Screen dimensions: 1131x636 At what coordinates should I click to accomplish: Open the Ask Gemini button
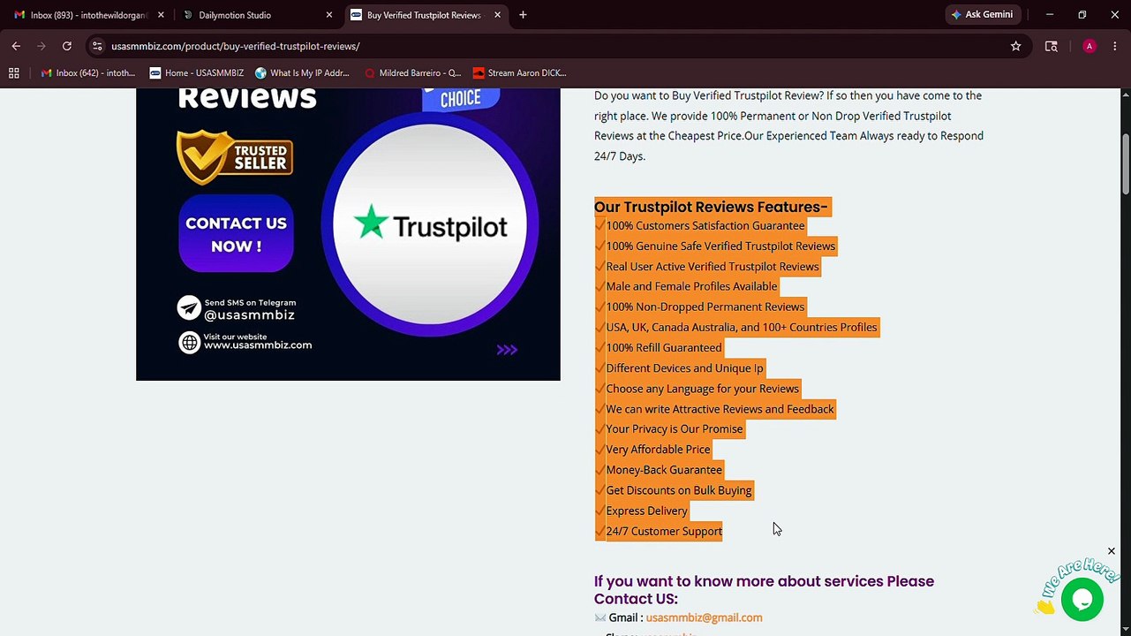pos(983,15)
